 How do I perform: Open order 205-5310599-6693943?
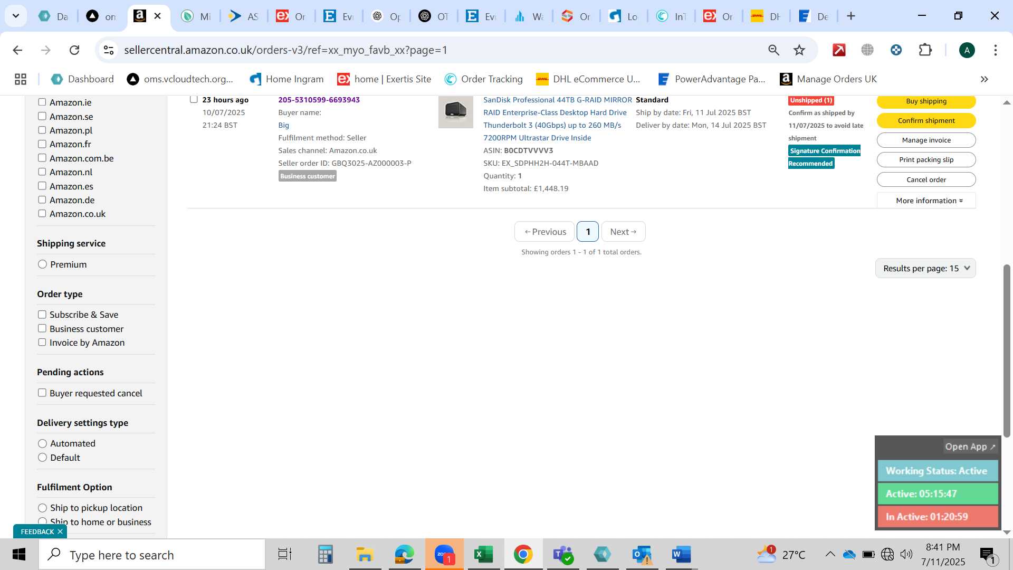[319, 100]
